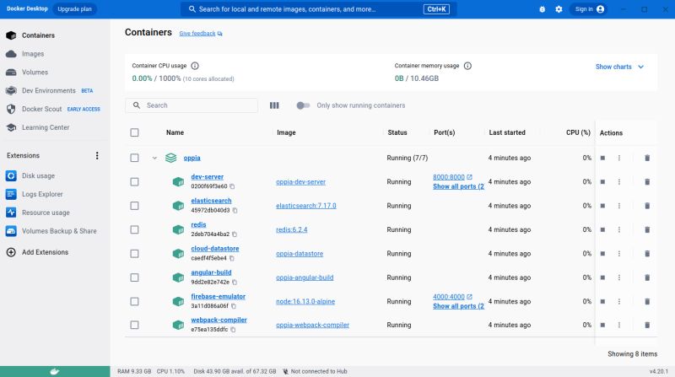This screenshot has height=377, width=675.
Task: Copy redis container ID 2deb704a4ba2
Action: pos(235,234)
